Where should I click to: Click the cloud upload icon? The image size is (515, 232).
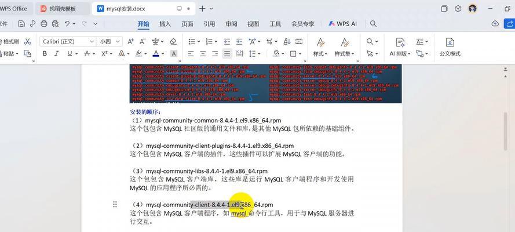(495, 24)
